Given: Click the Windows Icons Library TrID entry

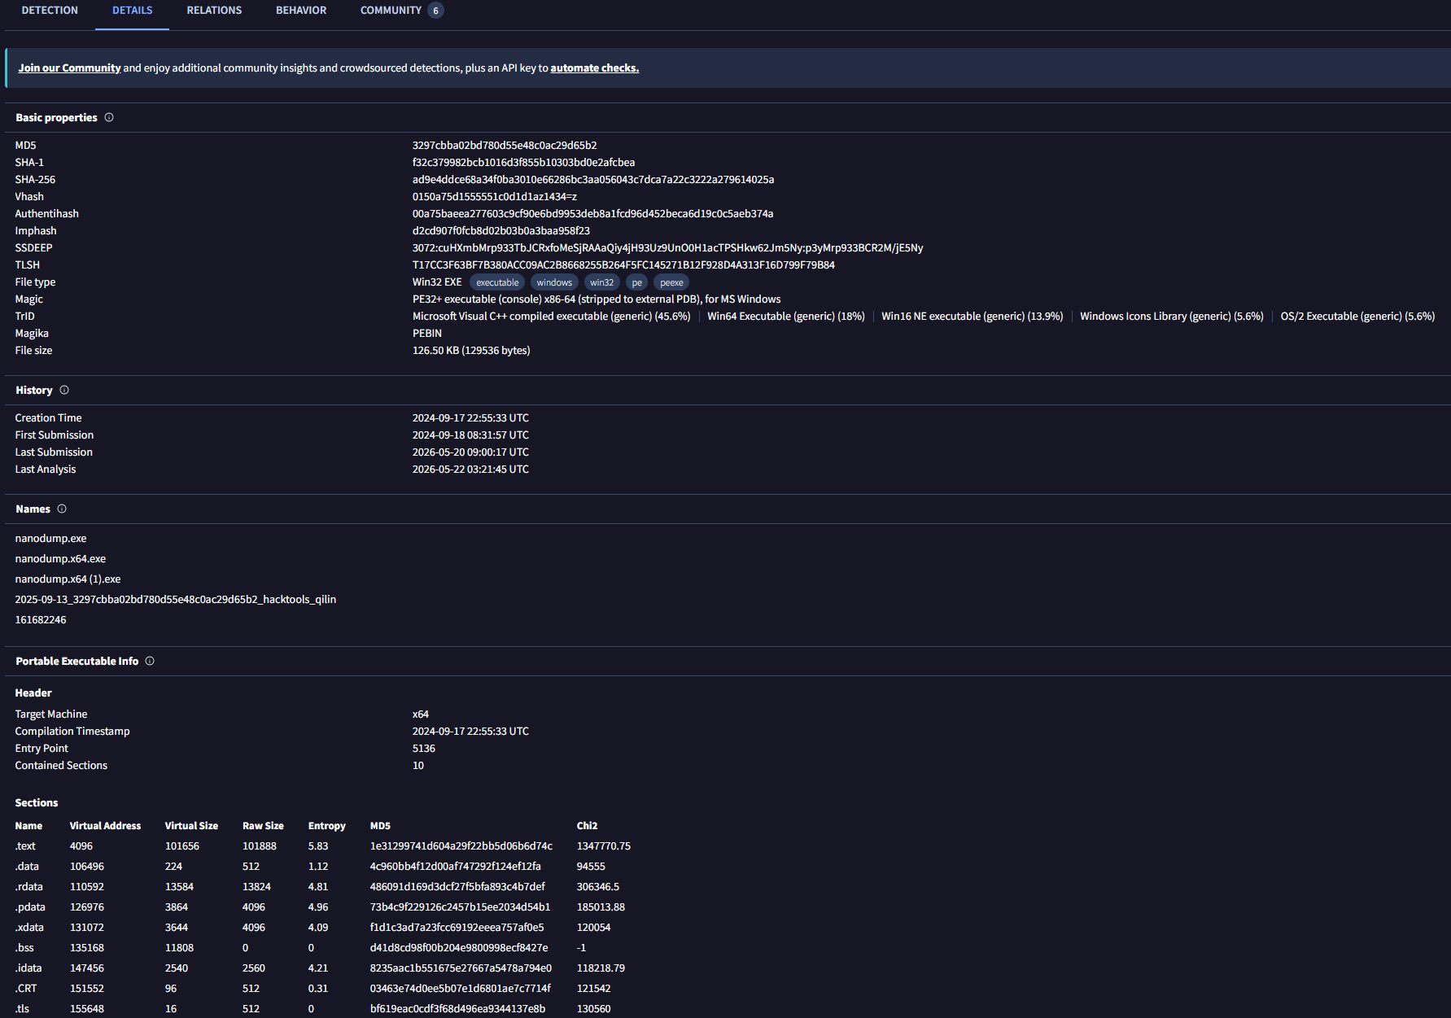Looking at the screenshot, I should (x=1172, y=317).
